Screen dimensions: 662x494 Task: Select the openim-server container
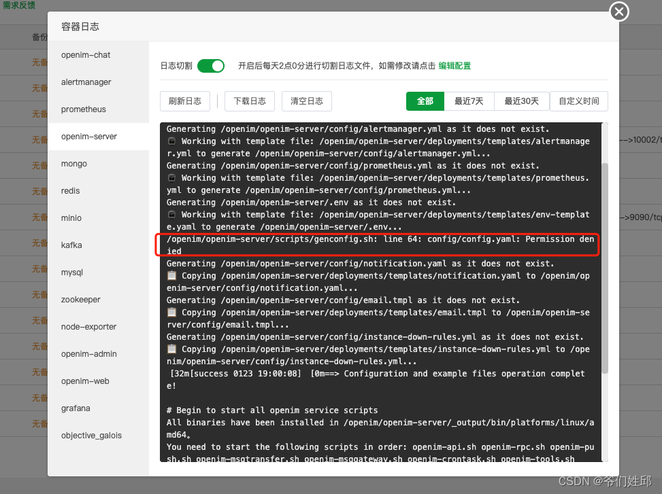point(99,137)
